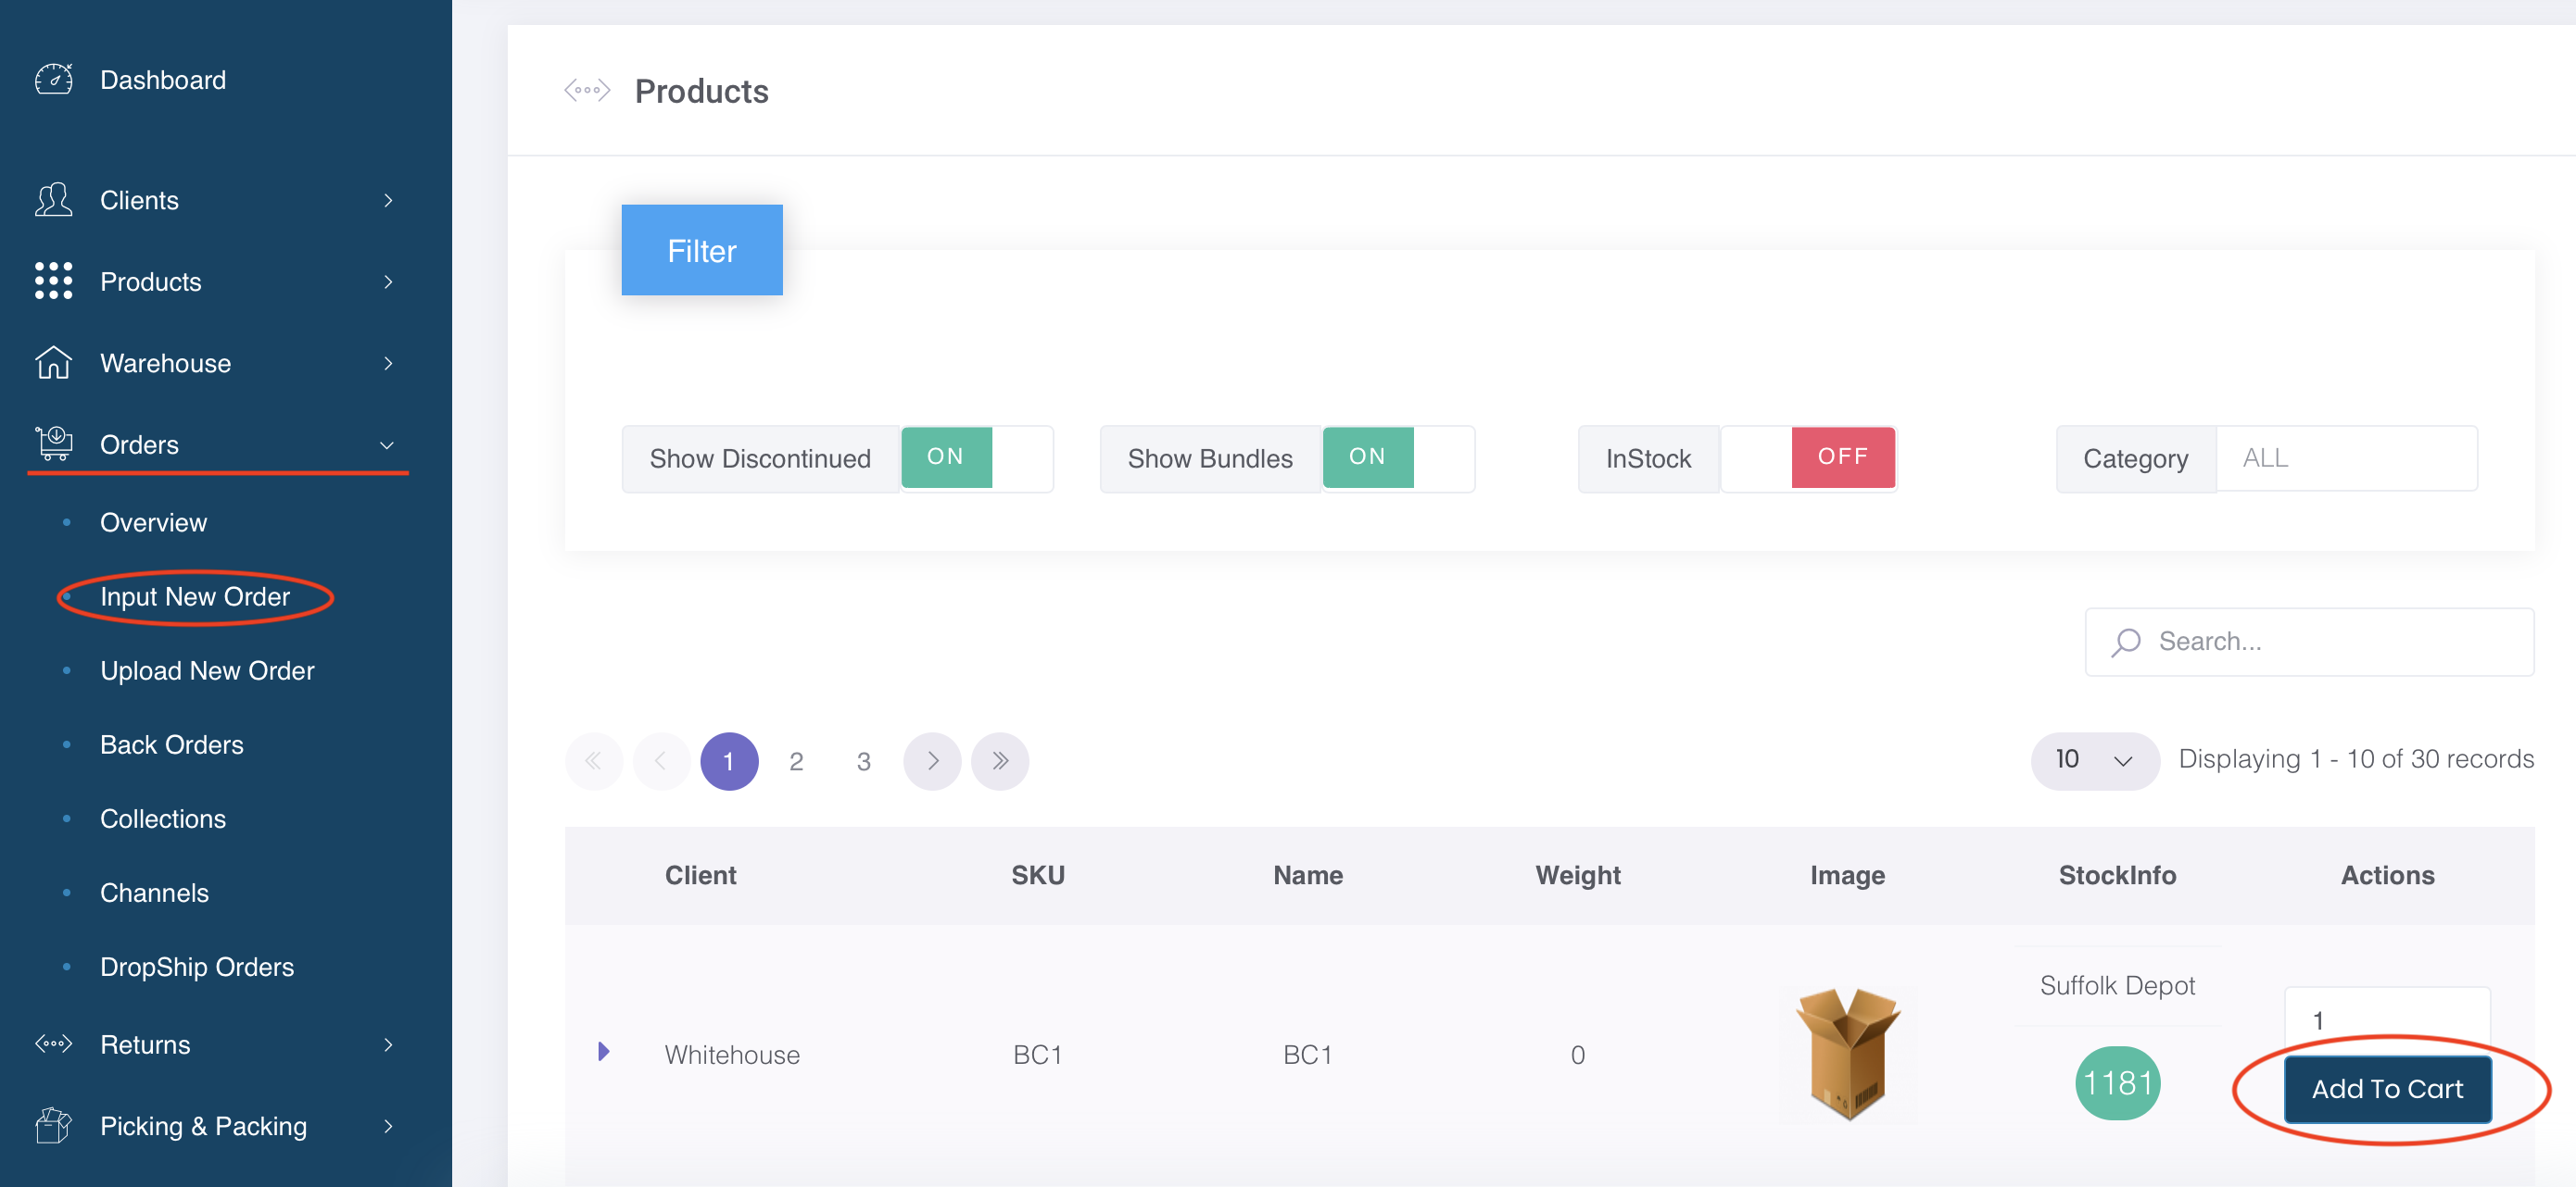The image size is (2576, 1187).
Task: Click the BC1 product box thumbnail
Action: (1847, 1054)
